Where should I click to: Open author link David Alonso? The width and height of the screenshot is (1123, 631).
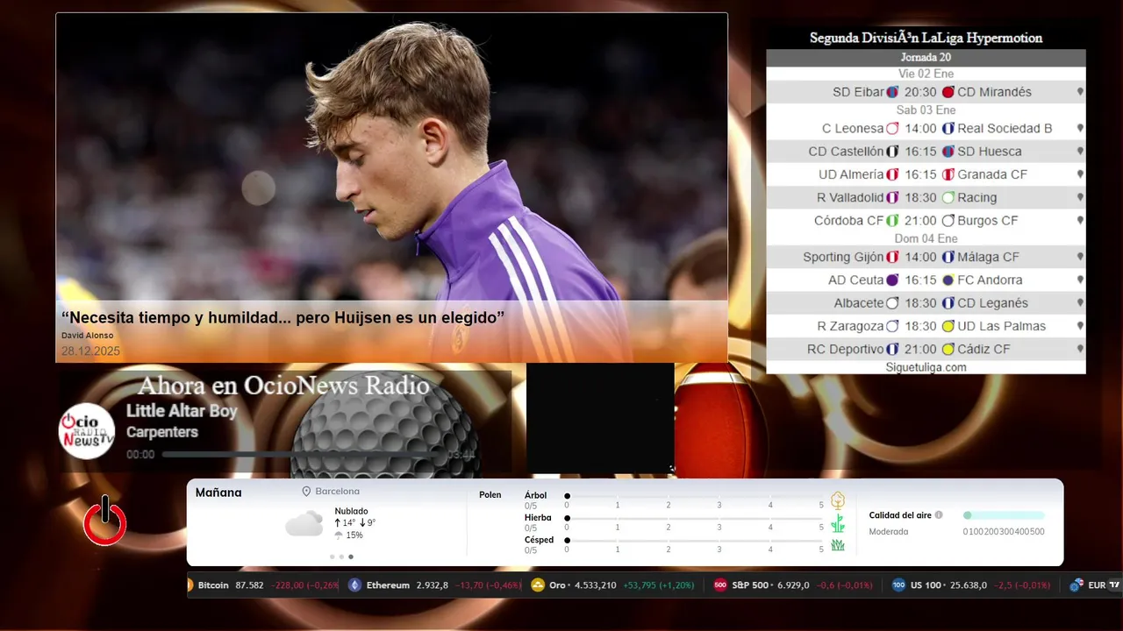pos(87,336)
